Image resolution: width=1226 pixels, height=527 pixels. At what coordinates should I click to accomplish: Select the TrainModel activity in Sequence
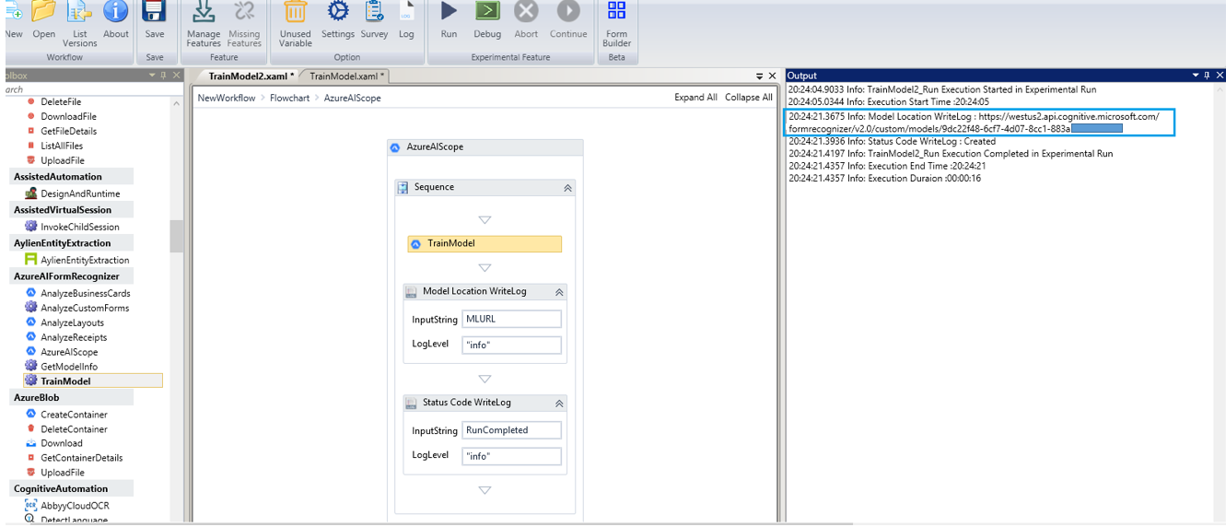click(x=485, y=244)
